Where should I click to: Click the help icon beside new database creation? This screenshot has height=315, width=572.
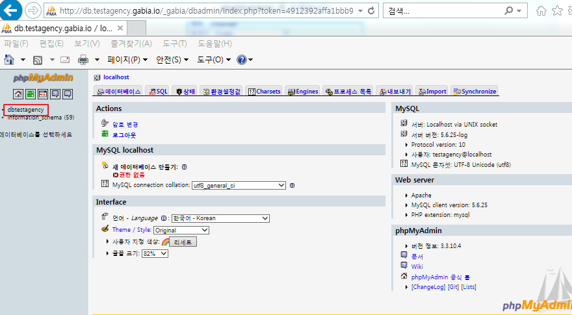(x=184, y=167)
